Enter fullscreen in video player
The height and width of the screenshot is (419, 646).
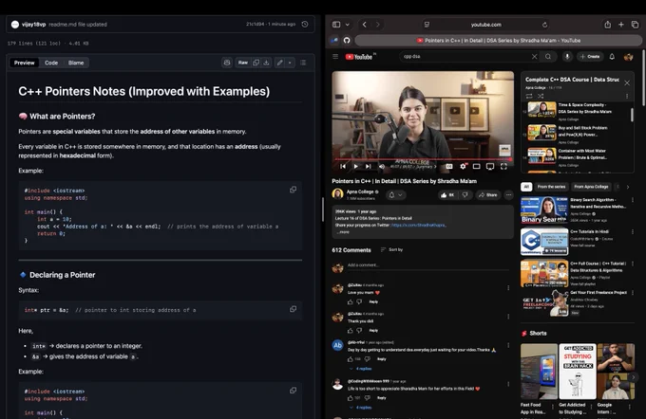point(503,166)
